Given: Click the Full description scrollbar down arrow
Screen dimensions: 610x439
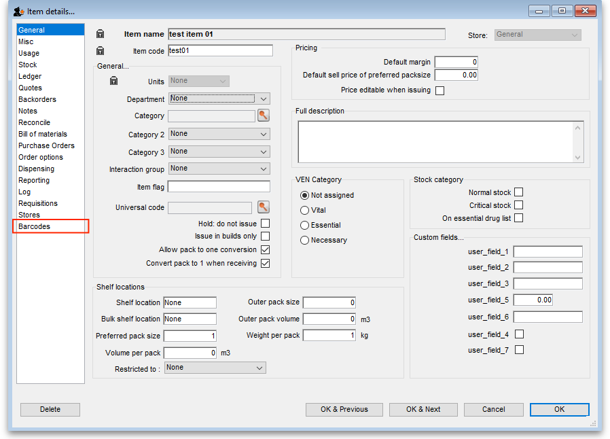Looking at the screenshot, I should (578, 157).
